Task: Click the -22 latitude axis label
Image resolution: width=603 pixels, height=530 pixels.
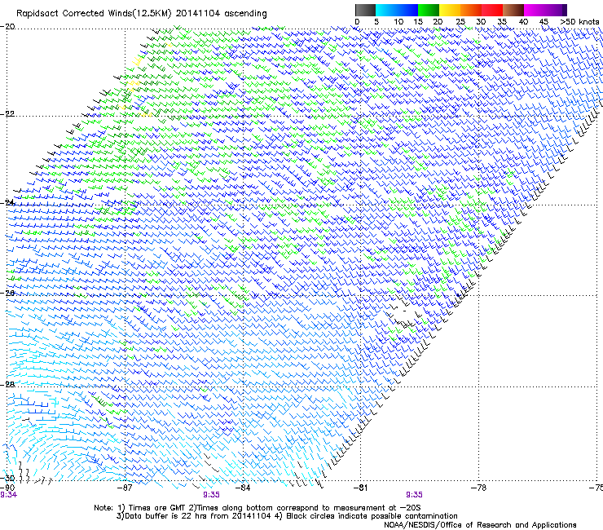Action: 7,113
